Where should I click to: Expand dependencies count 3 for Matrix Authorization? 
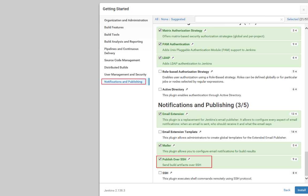coord(294,31)
